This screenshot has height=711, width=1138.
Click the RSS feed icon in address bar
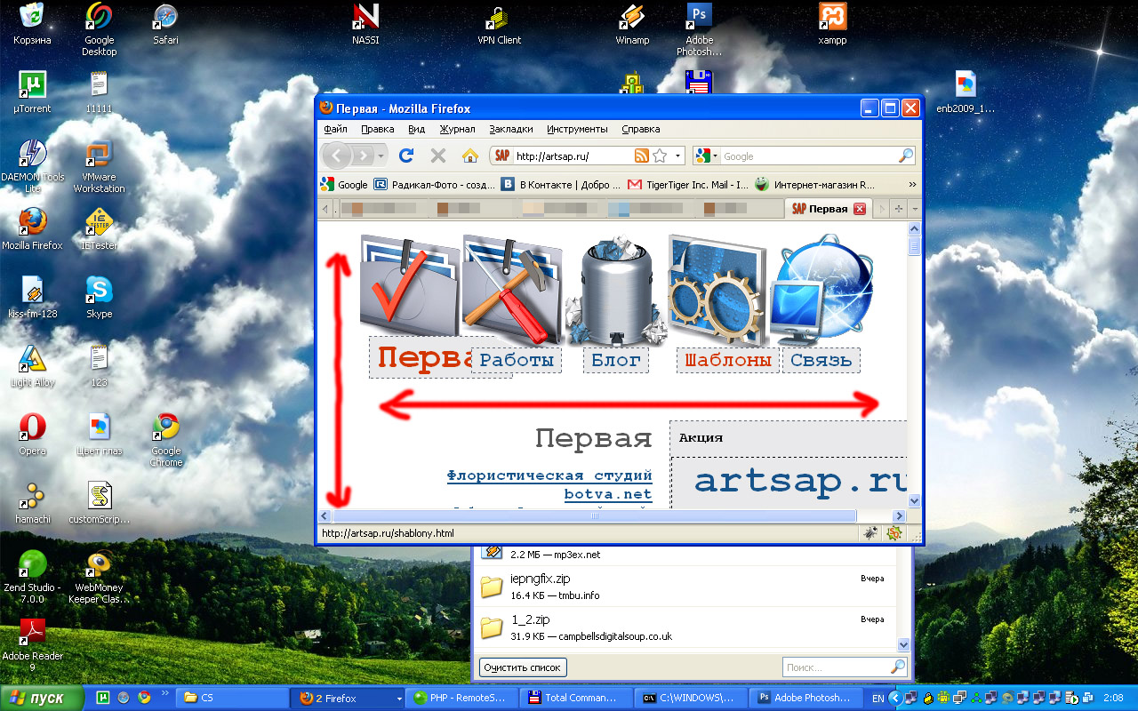click(x=641, y=156)
